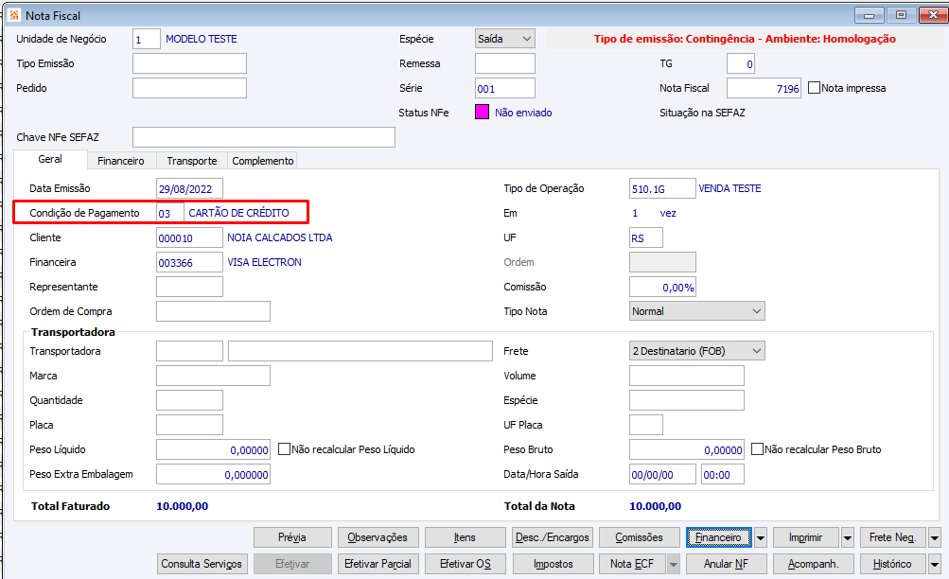The height and width of the screenshot is (579, 949).
Task: Click the Cliente code field 000010
Action: click(x=189, y=237)
